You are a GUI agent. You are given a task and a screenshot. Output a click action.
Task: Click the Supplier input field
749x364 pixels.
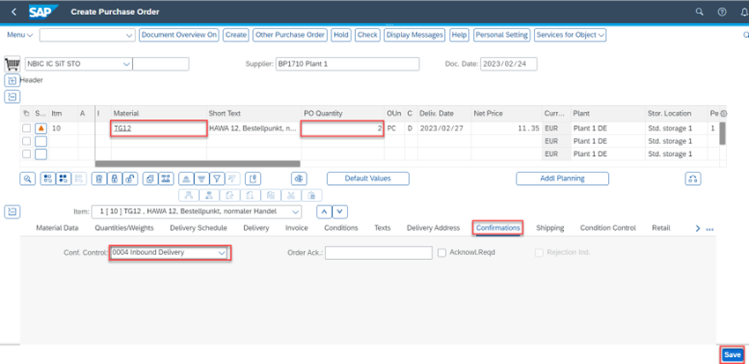tap(347, 63)
